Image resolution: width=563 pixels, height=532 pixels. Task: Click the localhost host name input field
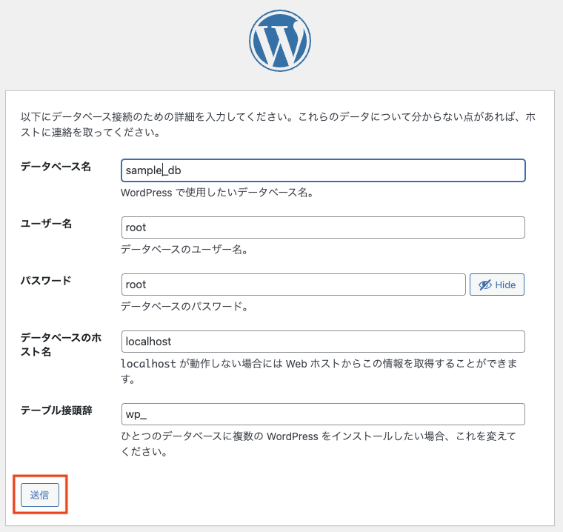323,342
